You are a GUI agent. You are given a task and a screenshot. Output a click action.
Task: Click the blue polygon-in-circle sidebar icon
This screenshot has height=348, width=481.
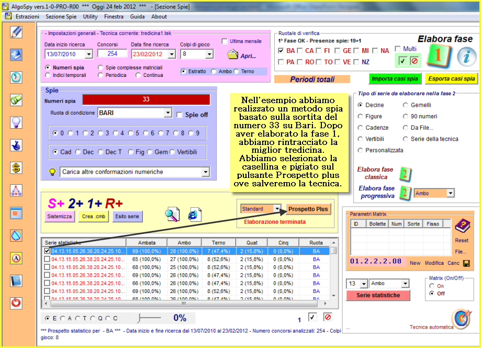[16, 236]
